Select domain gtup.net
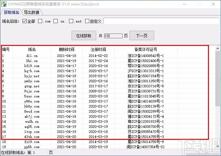The height and width of the screenshot is (156, 221). pyautogui.click(x=32, y=86)
